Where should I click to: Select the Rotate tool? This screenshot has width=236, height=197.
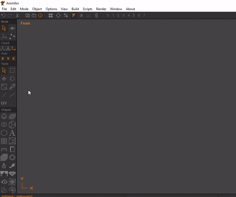(12, 78)
